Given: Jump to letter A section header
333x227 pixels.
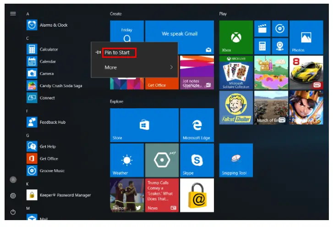Looking at the screenshot, I should [27, 14].
